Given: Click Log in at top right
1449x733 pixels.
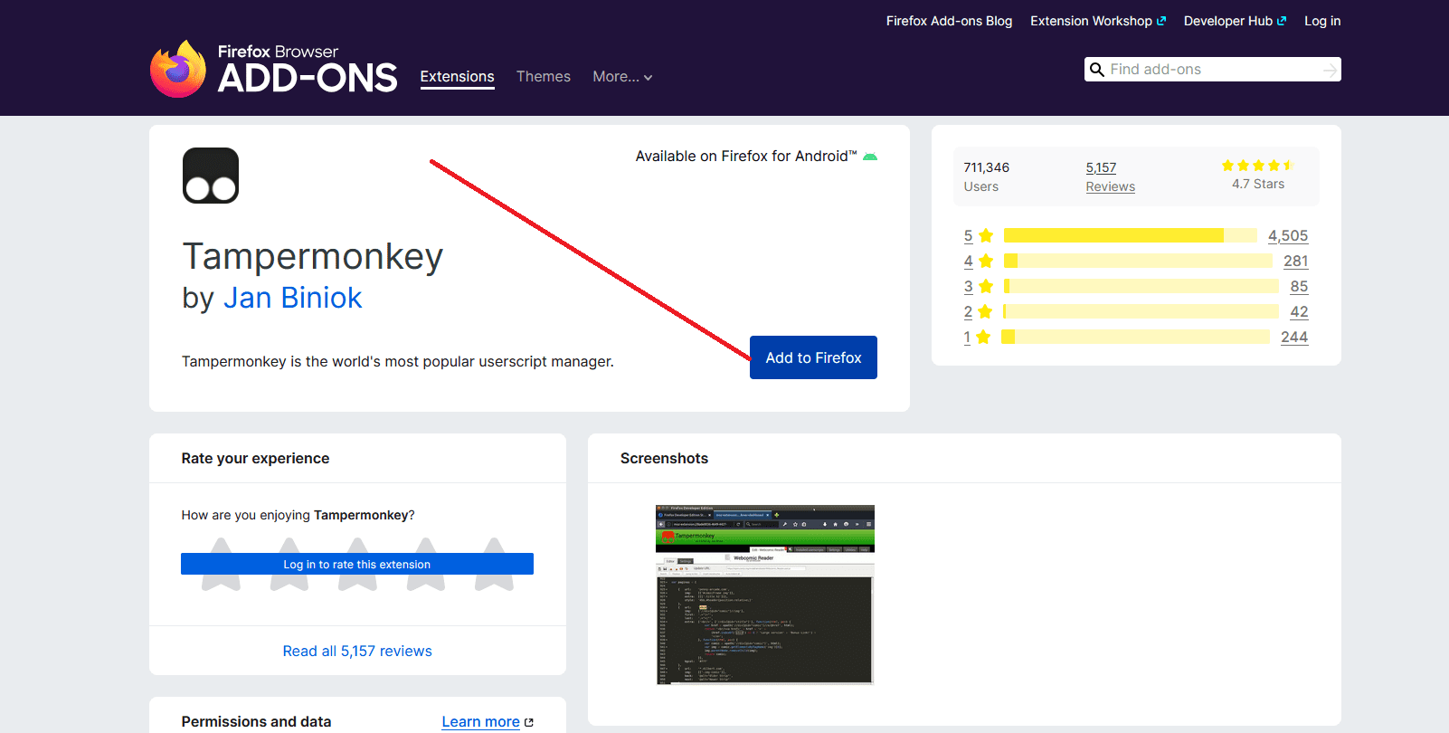Looking at the screenshot, I should tap(1322, 21).
